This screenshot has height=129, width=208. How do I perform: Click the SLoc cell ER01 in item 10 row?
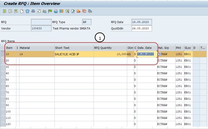coord(188,54)
